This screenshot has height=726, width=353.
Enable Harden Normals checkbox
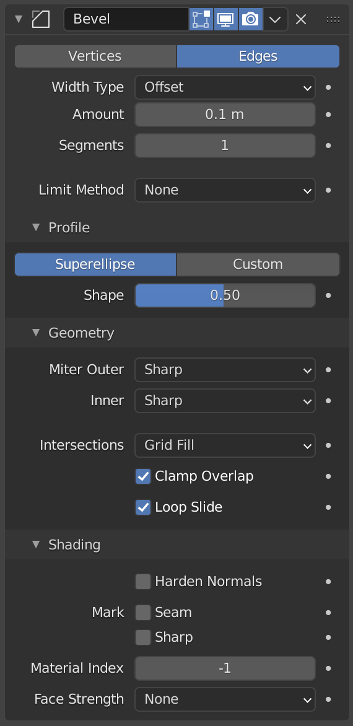(x=143, y=582)
